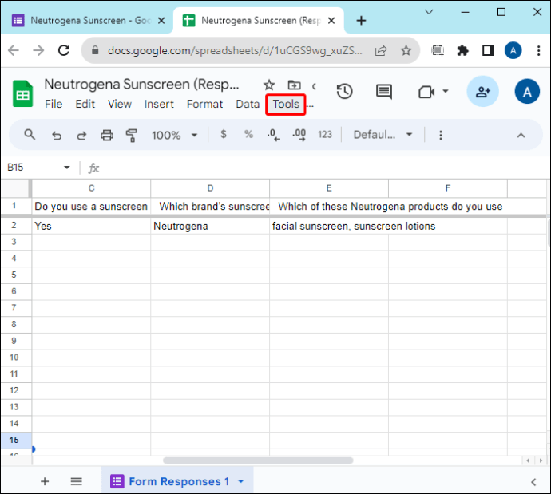The width and height of the screenshot is (551, 494).
Task: Open Insert menu
Action: tap(159, 104)
